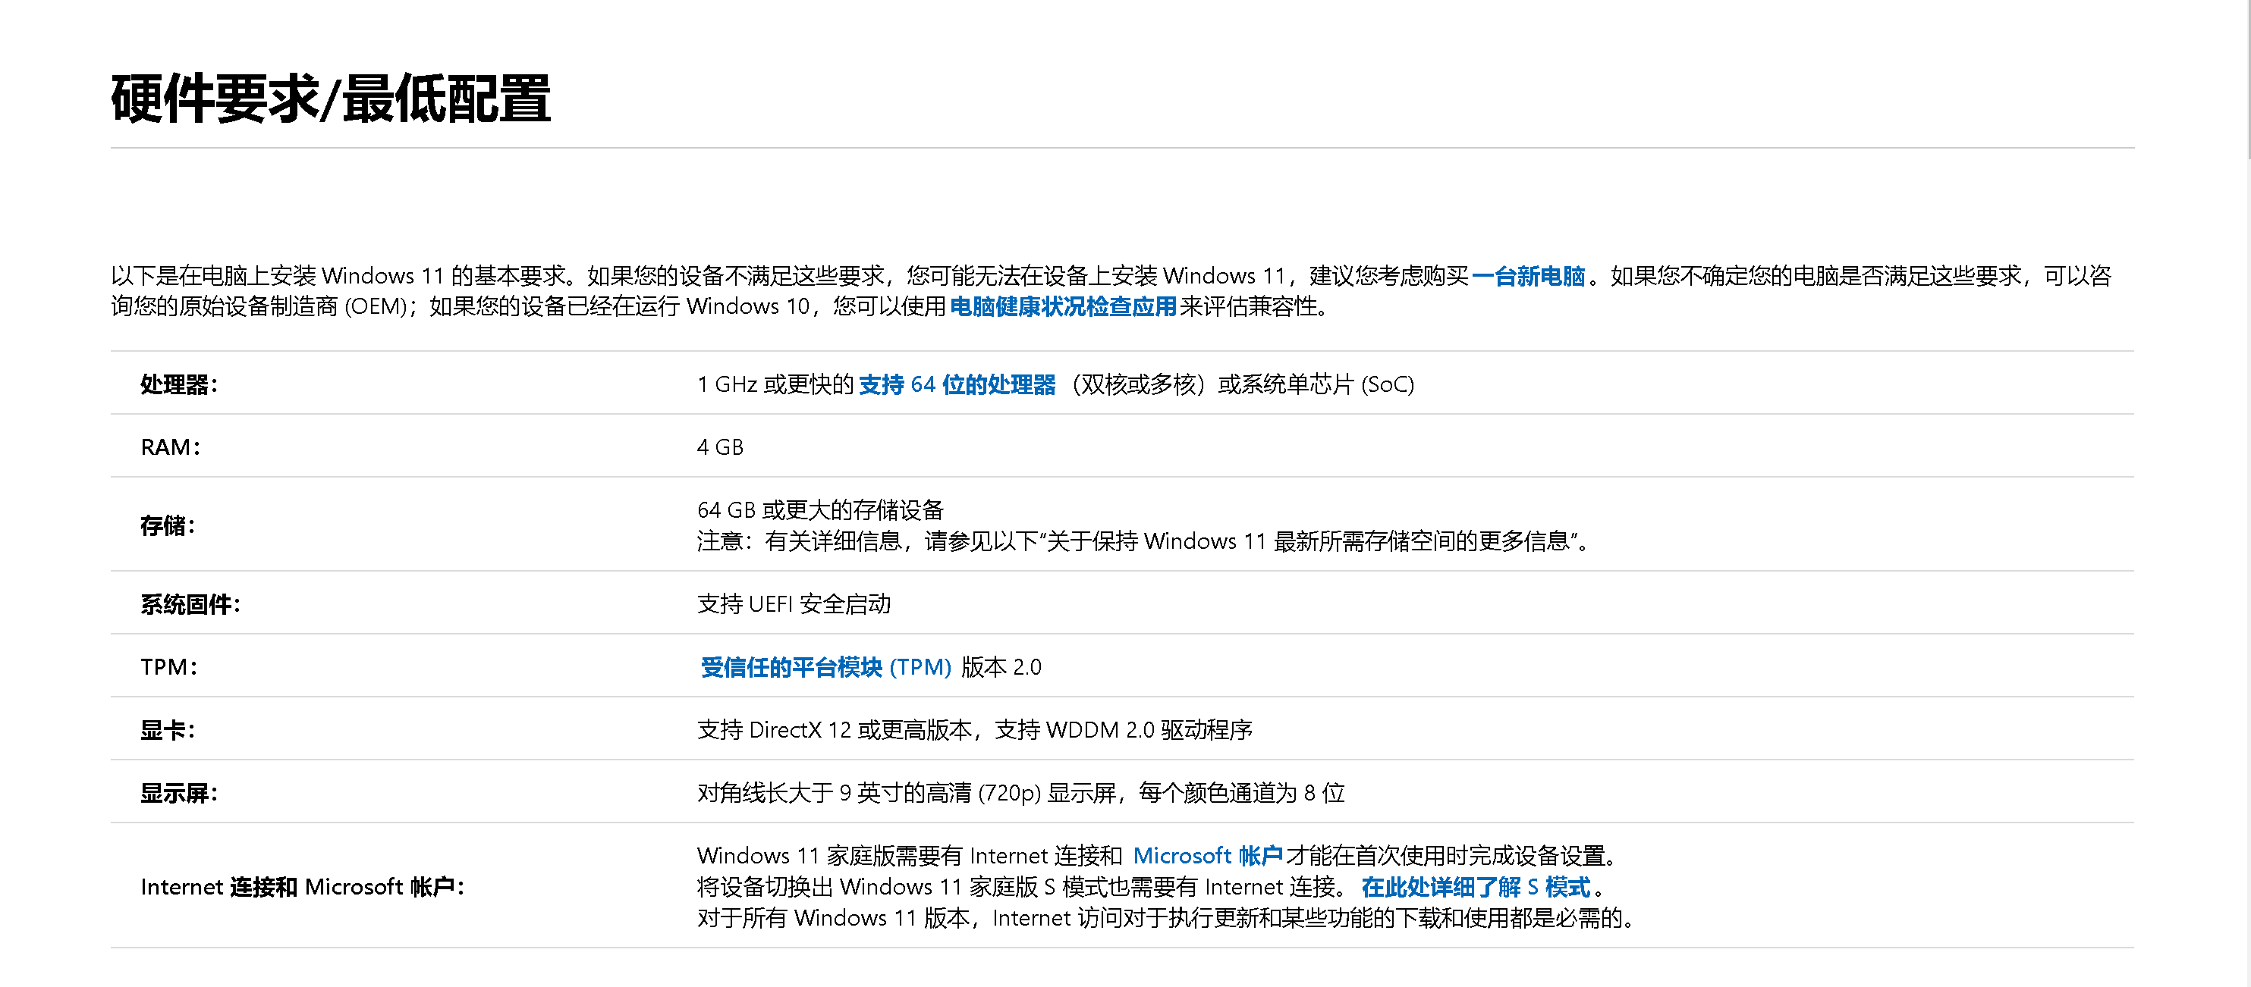Open the 一台新电脑 link

click(1527, 276)
